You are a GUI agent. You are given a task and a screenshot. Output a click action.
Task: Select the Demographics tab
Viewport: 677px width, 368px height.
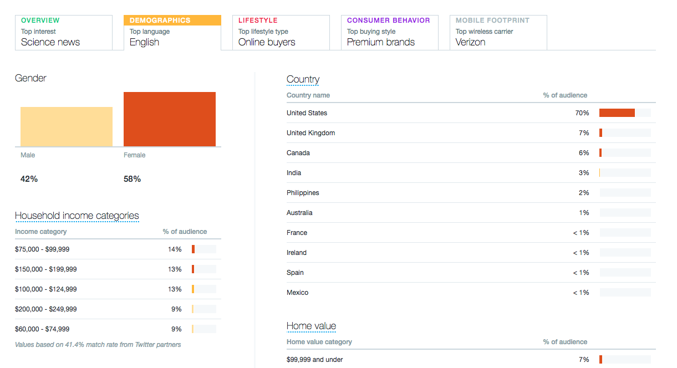click(172, 33)
